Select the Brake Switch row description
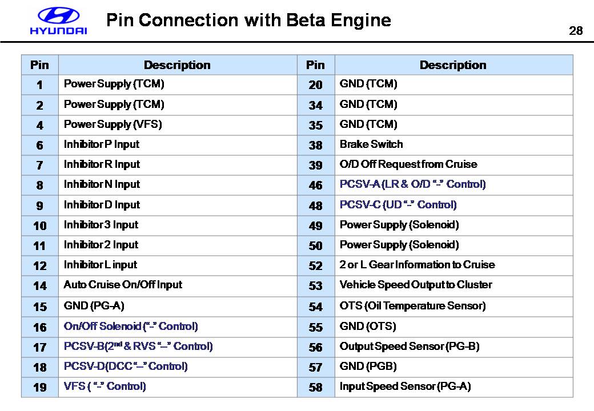 tap(371, 144)
